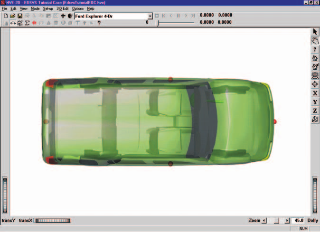This screenshot has width=320, height=232.
Task: Click the disabled Copy icon
Action: point(41,16)
